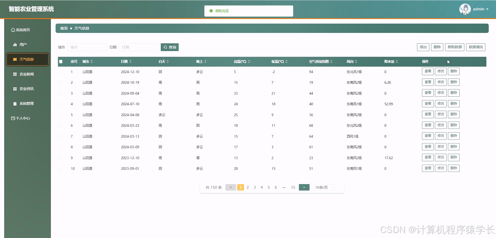Open the 10条/页 page size dropdown

(323, 187)
